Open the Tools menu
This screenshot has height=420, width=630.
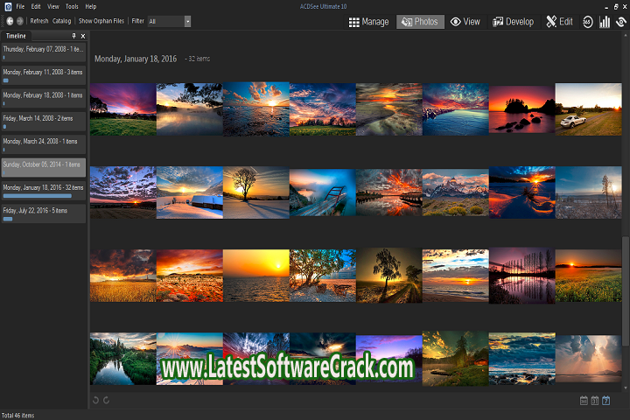tap(72, 7)
